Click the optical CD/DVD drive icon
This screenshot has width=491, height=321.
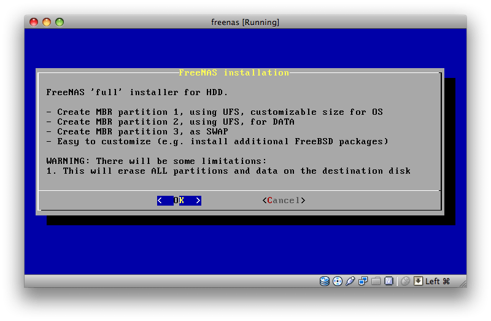pyautogui.click(x=337, y=281)
